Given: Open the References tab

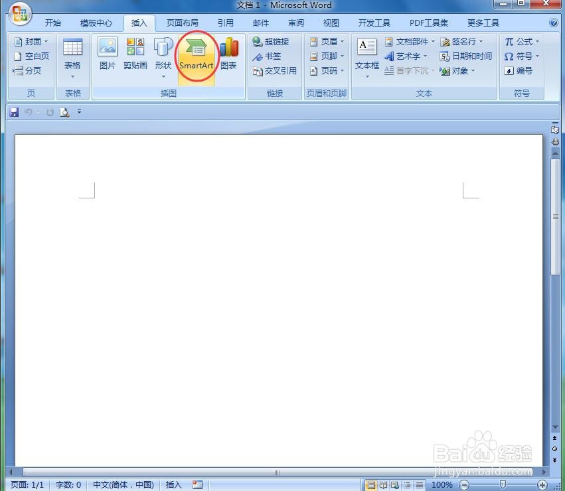Looking at the screenshot, I should (226, 23).
